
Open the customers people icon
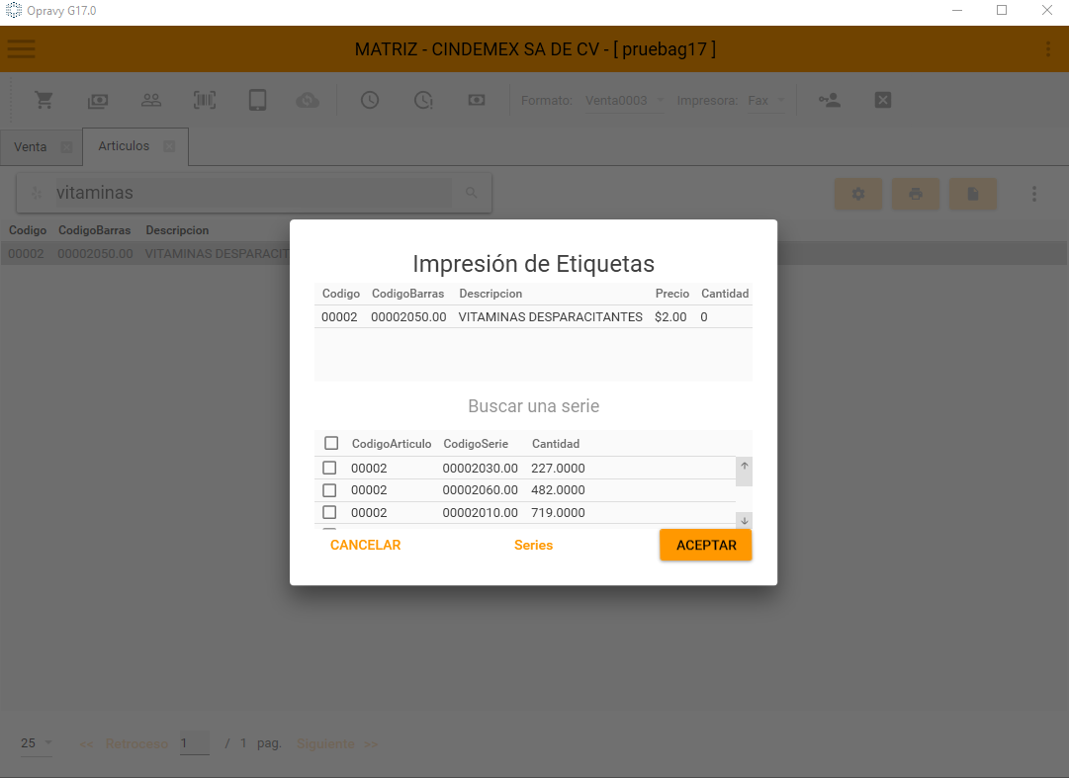[151, 100]
